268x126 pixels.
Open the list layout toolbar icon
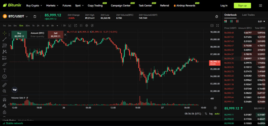click(81, 26)
